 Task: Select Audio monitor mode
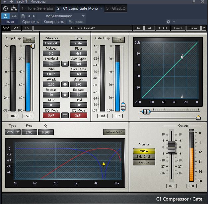144,151
